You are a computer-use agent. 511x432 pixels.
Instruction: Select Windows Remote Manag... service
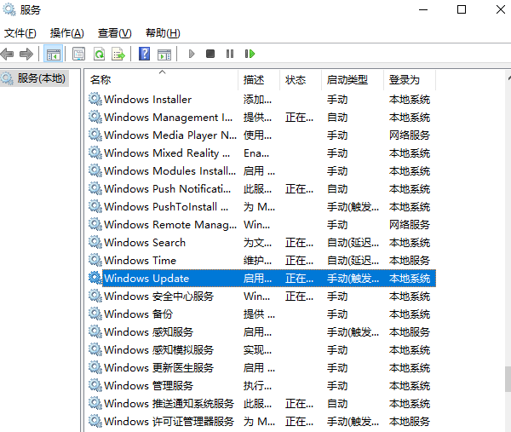[262, 225]
